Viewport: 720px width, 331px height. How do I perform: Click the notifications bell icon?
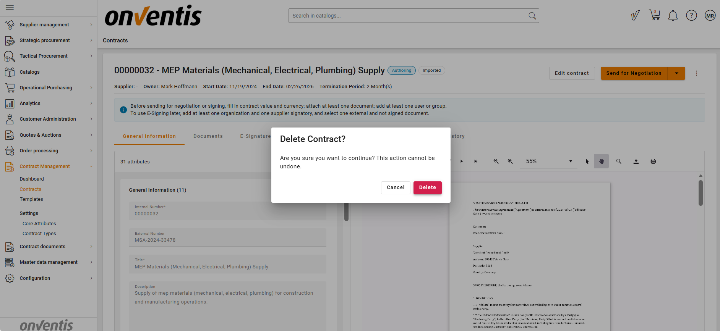pyautogui.click(x=673, y=16)
